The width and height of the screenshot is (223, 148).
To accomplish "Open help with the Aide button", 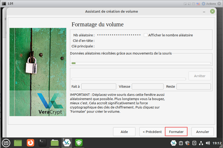I will [124, 132].
